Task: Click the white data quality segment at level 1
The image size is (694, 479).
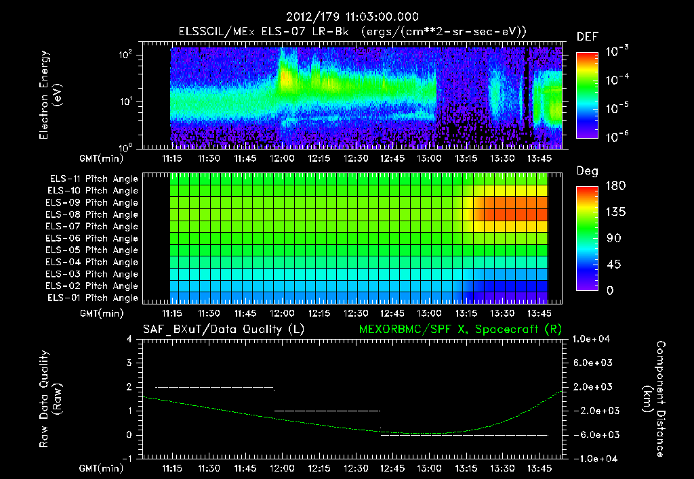Action: 327,411
